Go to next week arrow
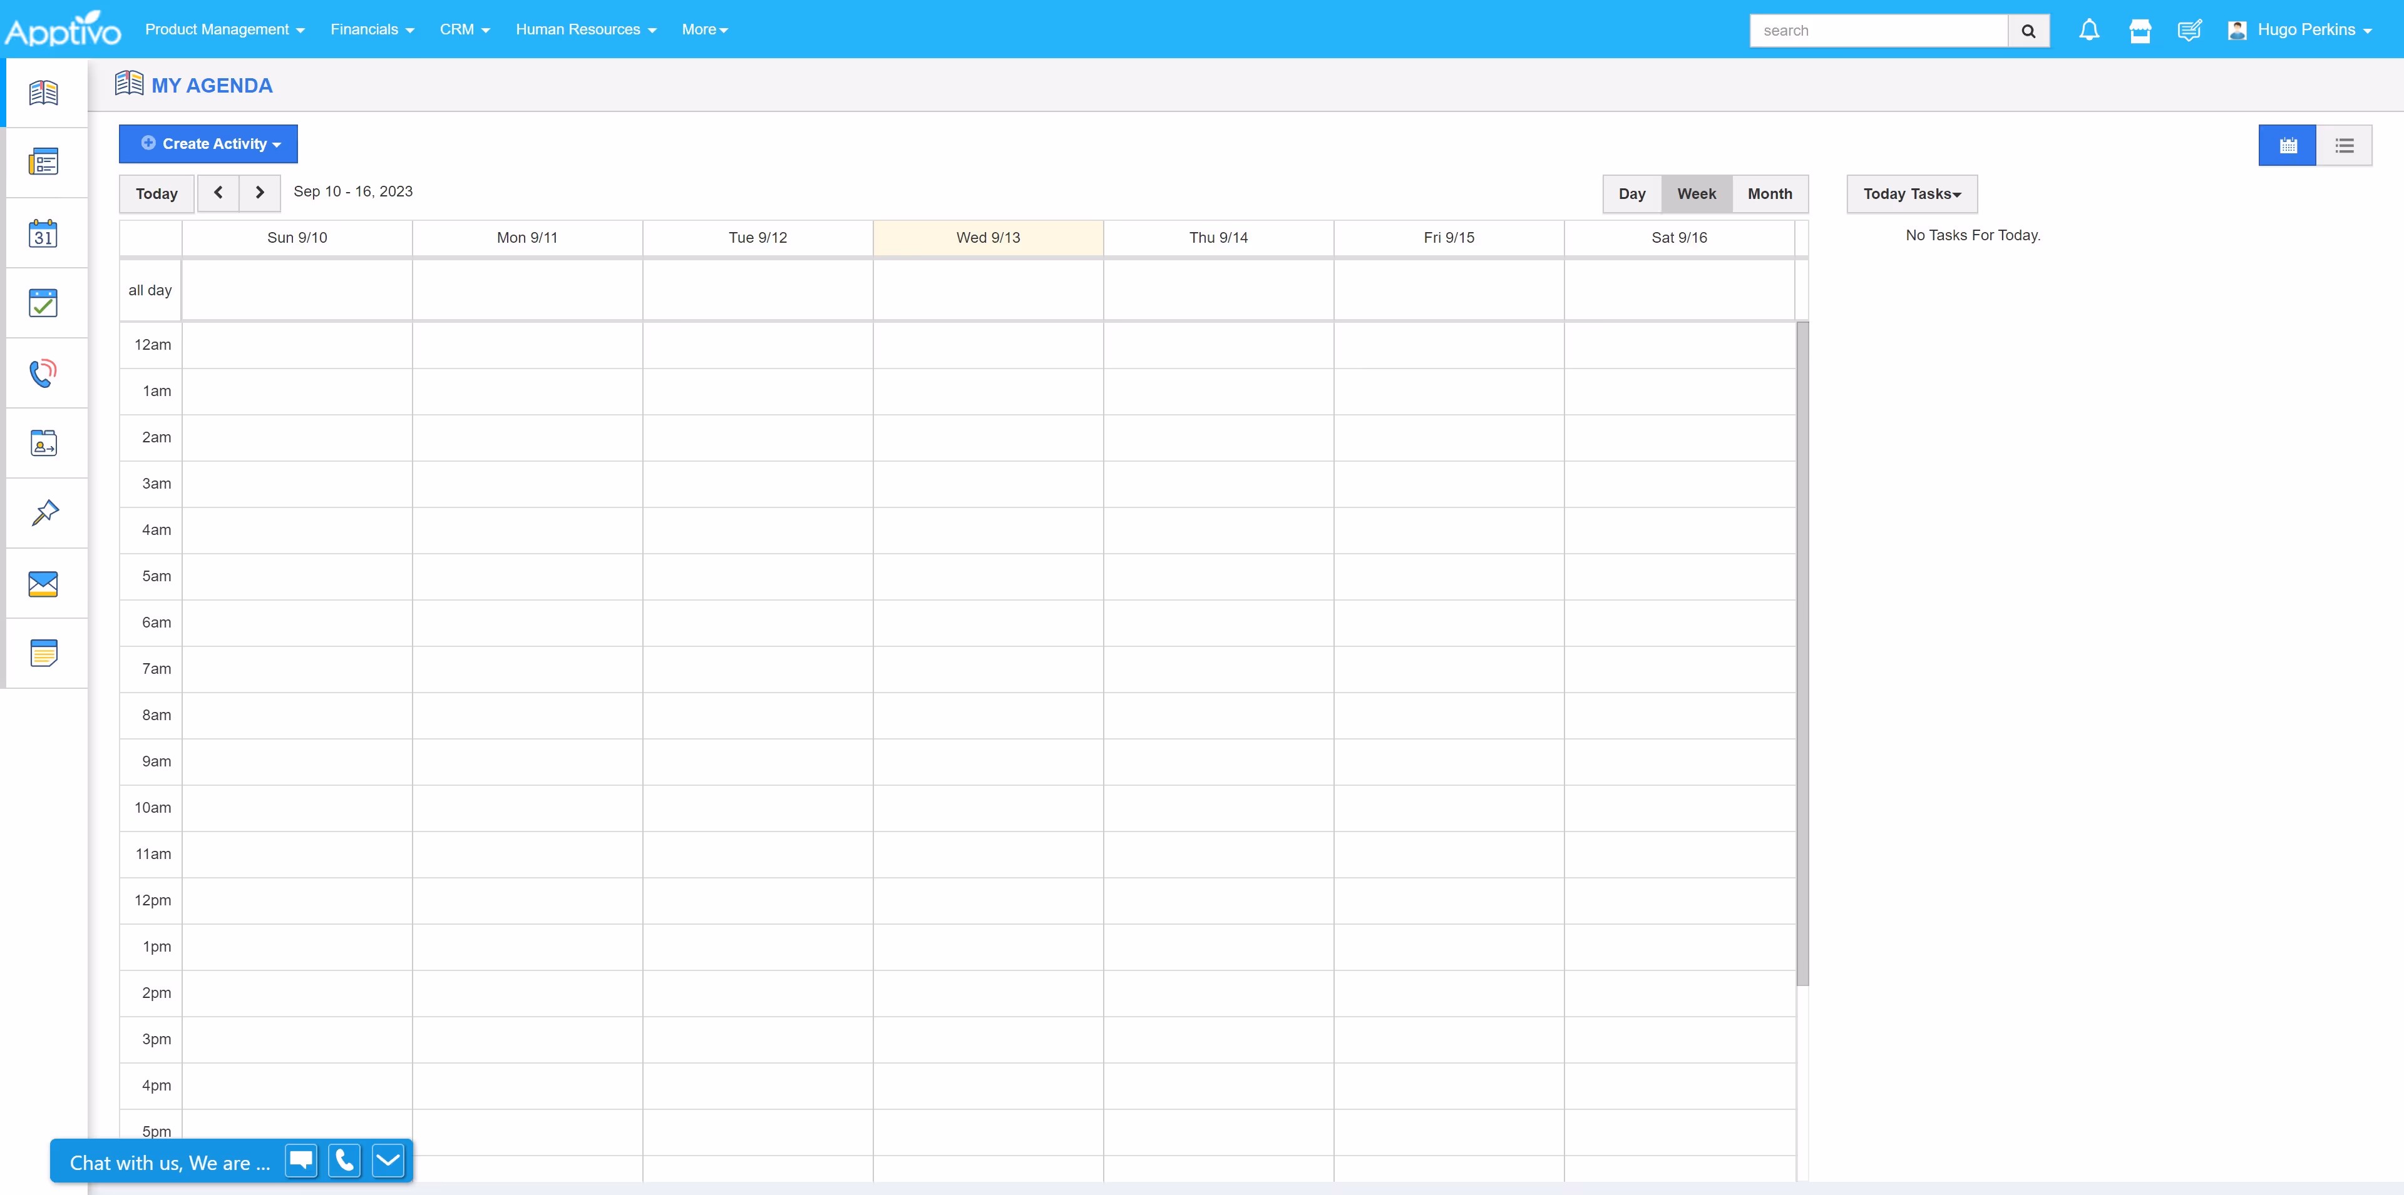This screenshot has width=2404, height=1195. (259, 192)
